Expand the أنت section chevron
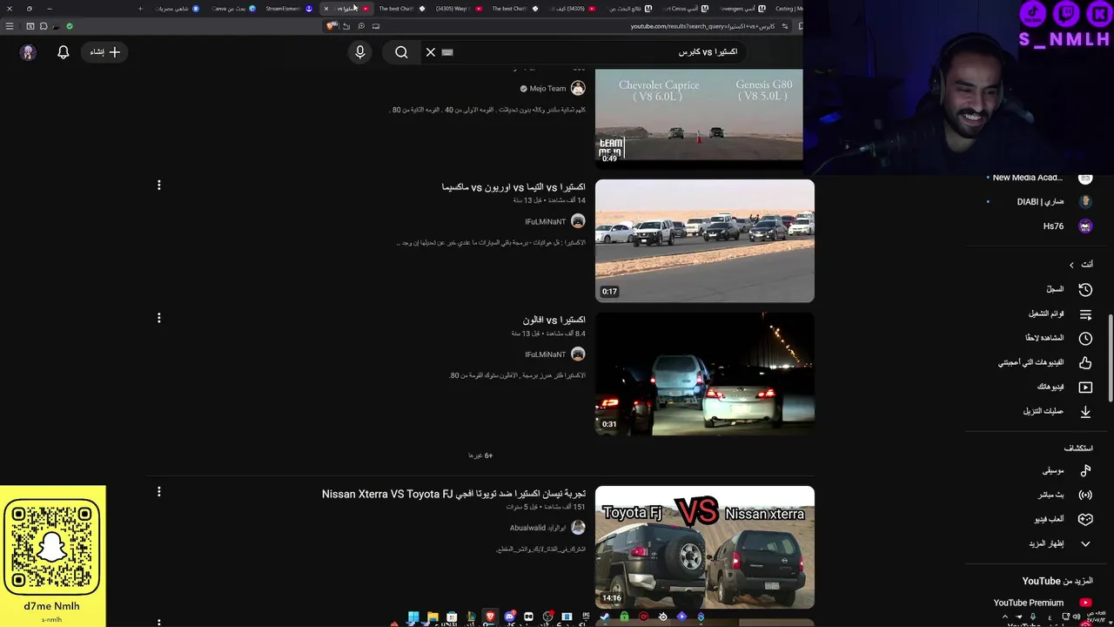This screenshot has height=627, width=1114. click(1072, 265)
